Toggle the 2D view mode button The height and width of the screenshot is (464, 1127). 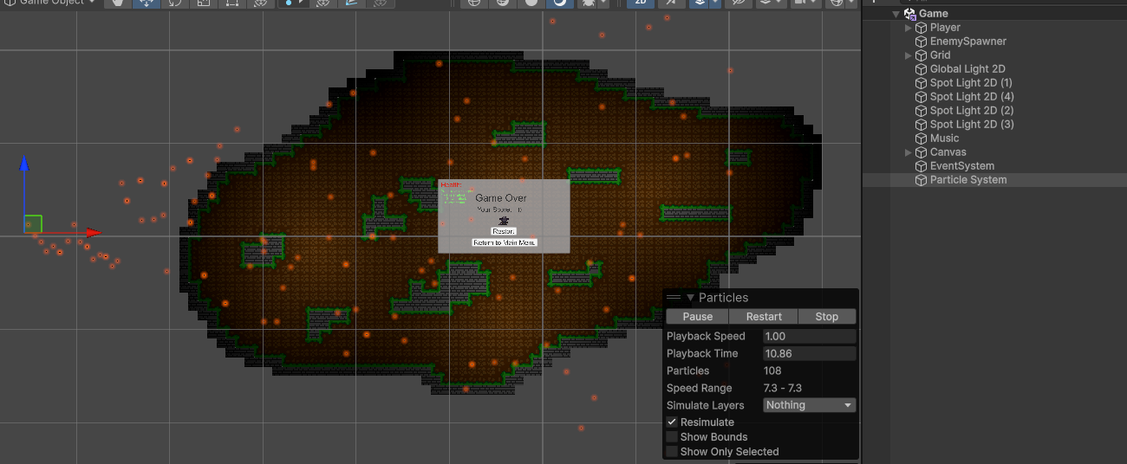tap(641, 3)
